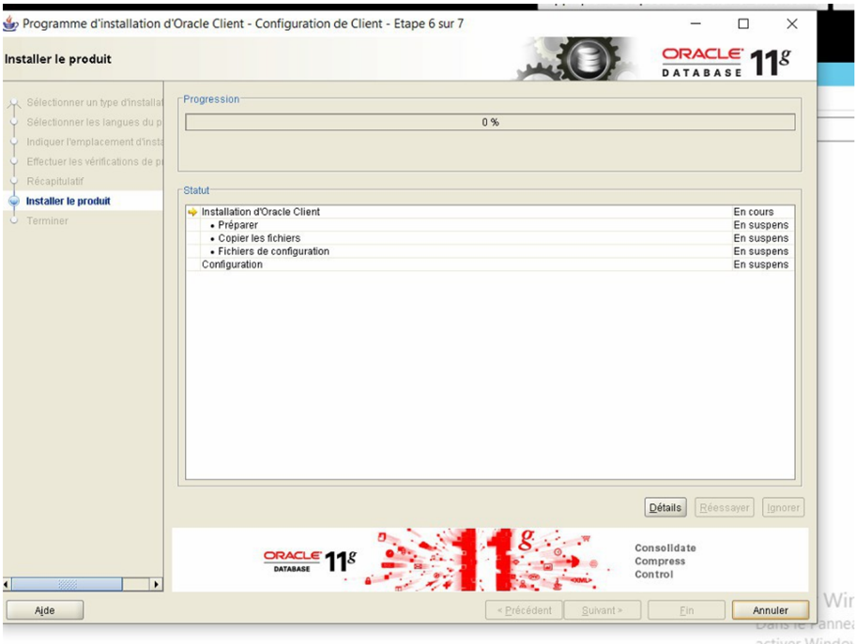Click the Oracle Database 11g header logo
This screenshot has height=644, width=856.
pyautogui.click(x=726, y=62)
